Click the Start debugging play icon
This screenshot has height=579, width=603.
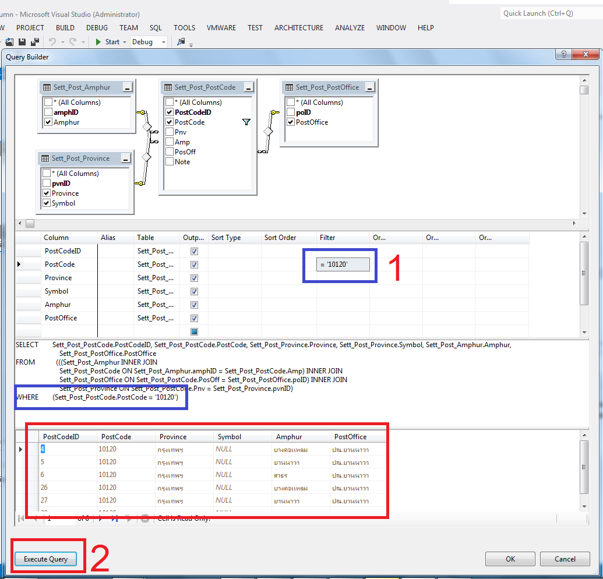[x=98, y=42]
